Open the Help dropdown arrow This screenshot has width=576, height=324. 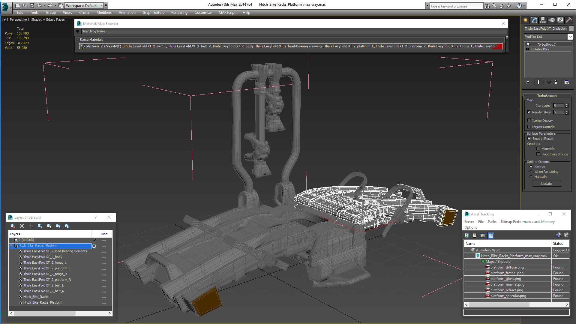tap(524, 6)
